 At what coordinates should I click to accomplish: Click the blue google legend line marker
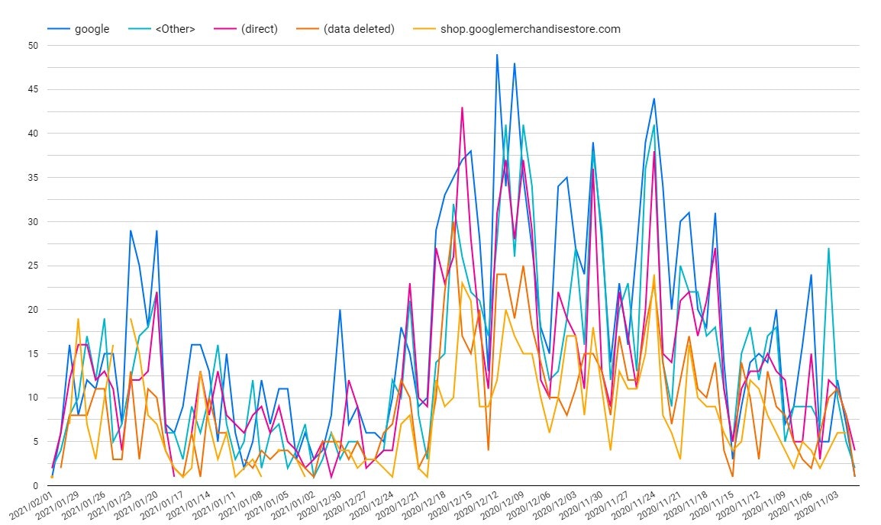(59, 29)
